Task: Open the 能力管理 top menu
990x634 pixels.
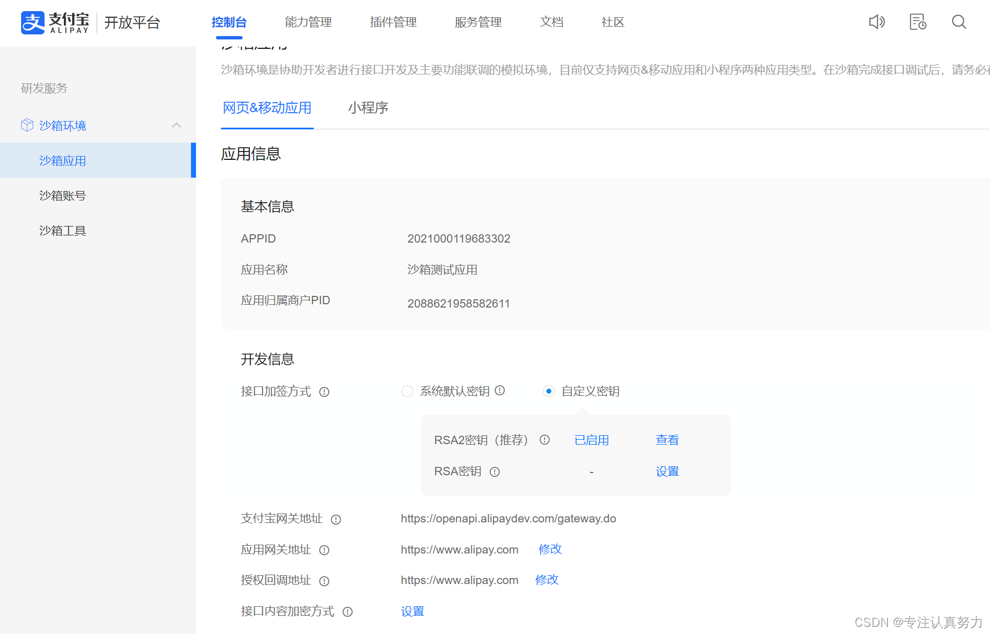Action: coord(308,22)
